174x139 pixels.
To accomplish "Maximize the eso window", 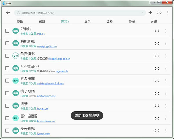I will (159, 2).
